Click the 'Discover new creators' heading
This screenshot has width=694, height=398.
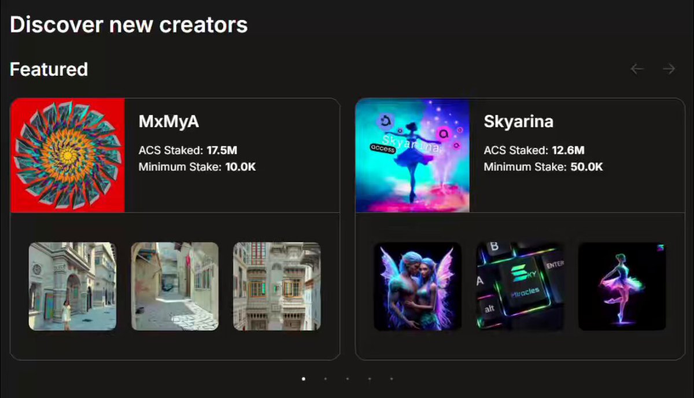click(x=129, y=25)
